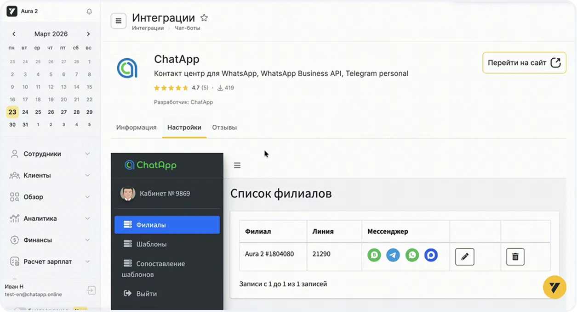The height and width of the screenshot is (312, 577).
Task: Expand the Клиенты menu section
Action: [x=87, y=175]
